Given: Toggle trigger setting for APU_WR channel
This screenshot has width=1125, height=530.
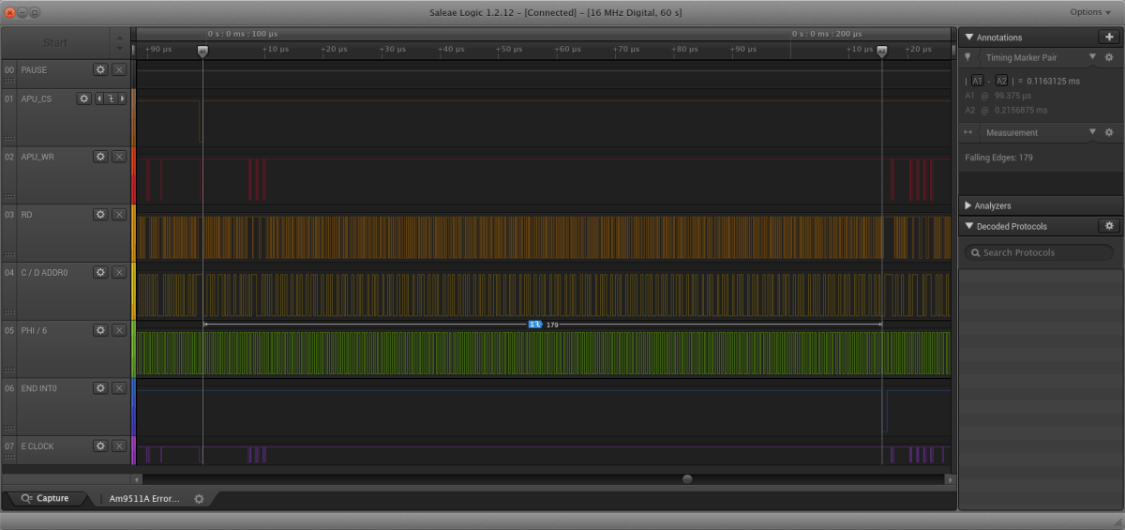Looking at the screenshot, I should coord(119,157).
